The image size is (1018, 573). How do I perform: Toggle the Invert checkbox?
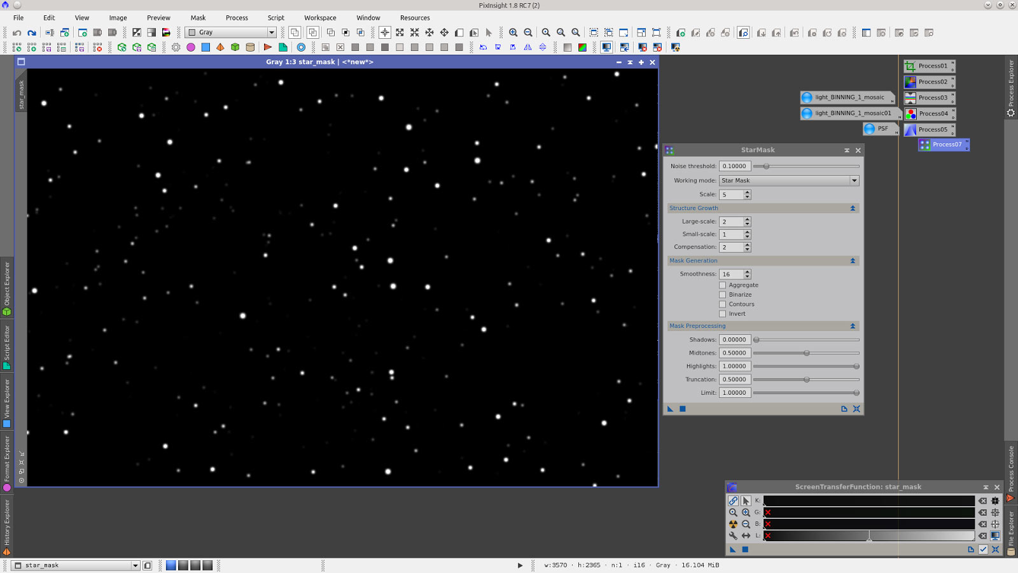[723, 314]
